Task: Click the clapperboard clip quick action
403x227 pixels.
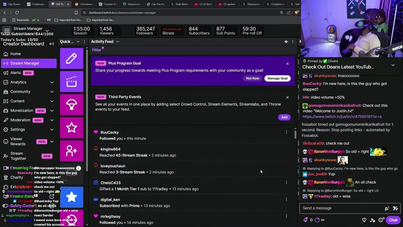Action: (71, 82)
